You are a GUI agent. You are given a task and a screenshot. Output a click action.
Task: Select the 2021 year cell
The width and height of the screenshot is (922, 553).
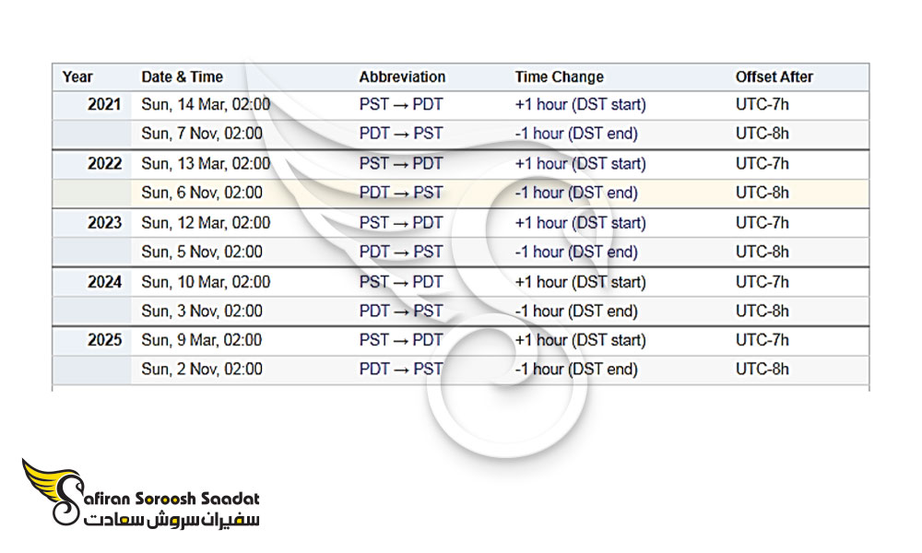point(104,104)
